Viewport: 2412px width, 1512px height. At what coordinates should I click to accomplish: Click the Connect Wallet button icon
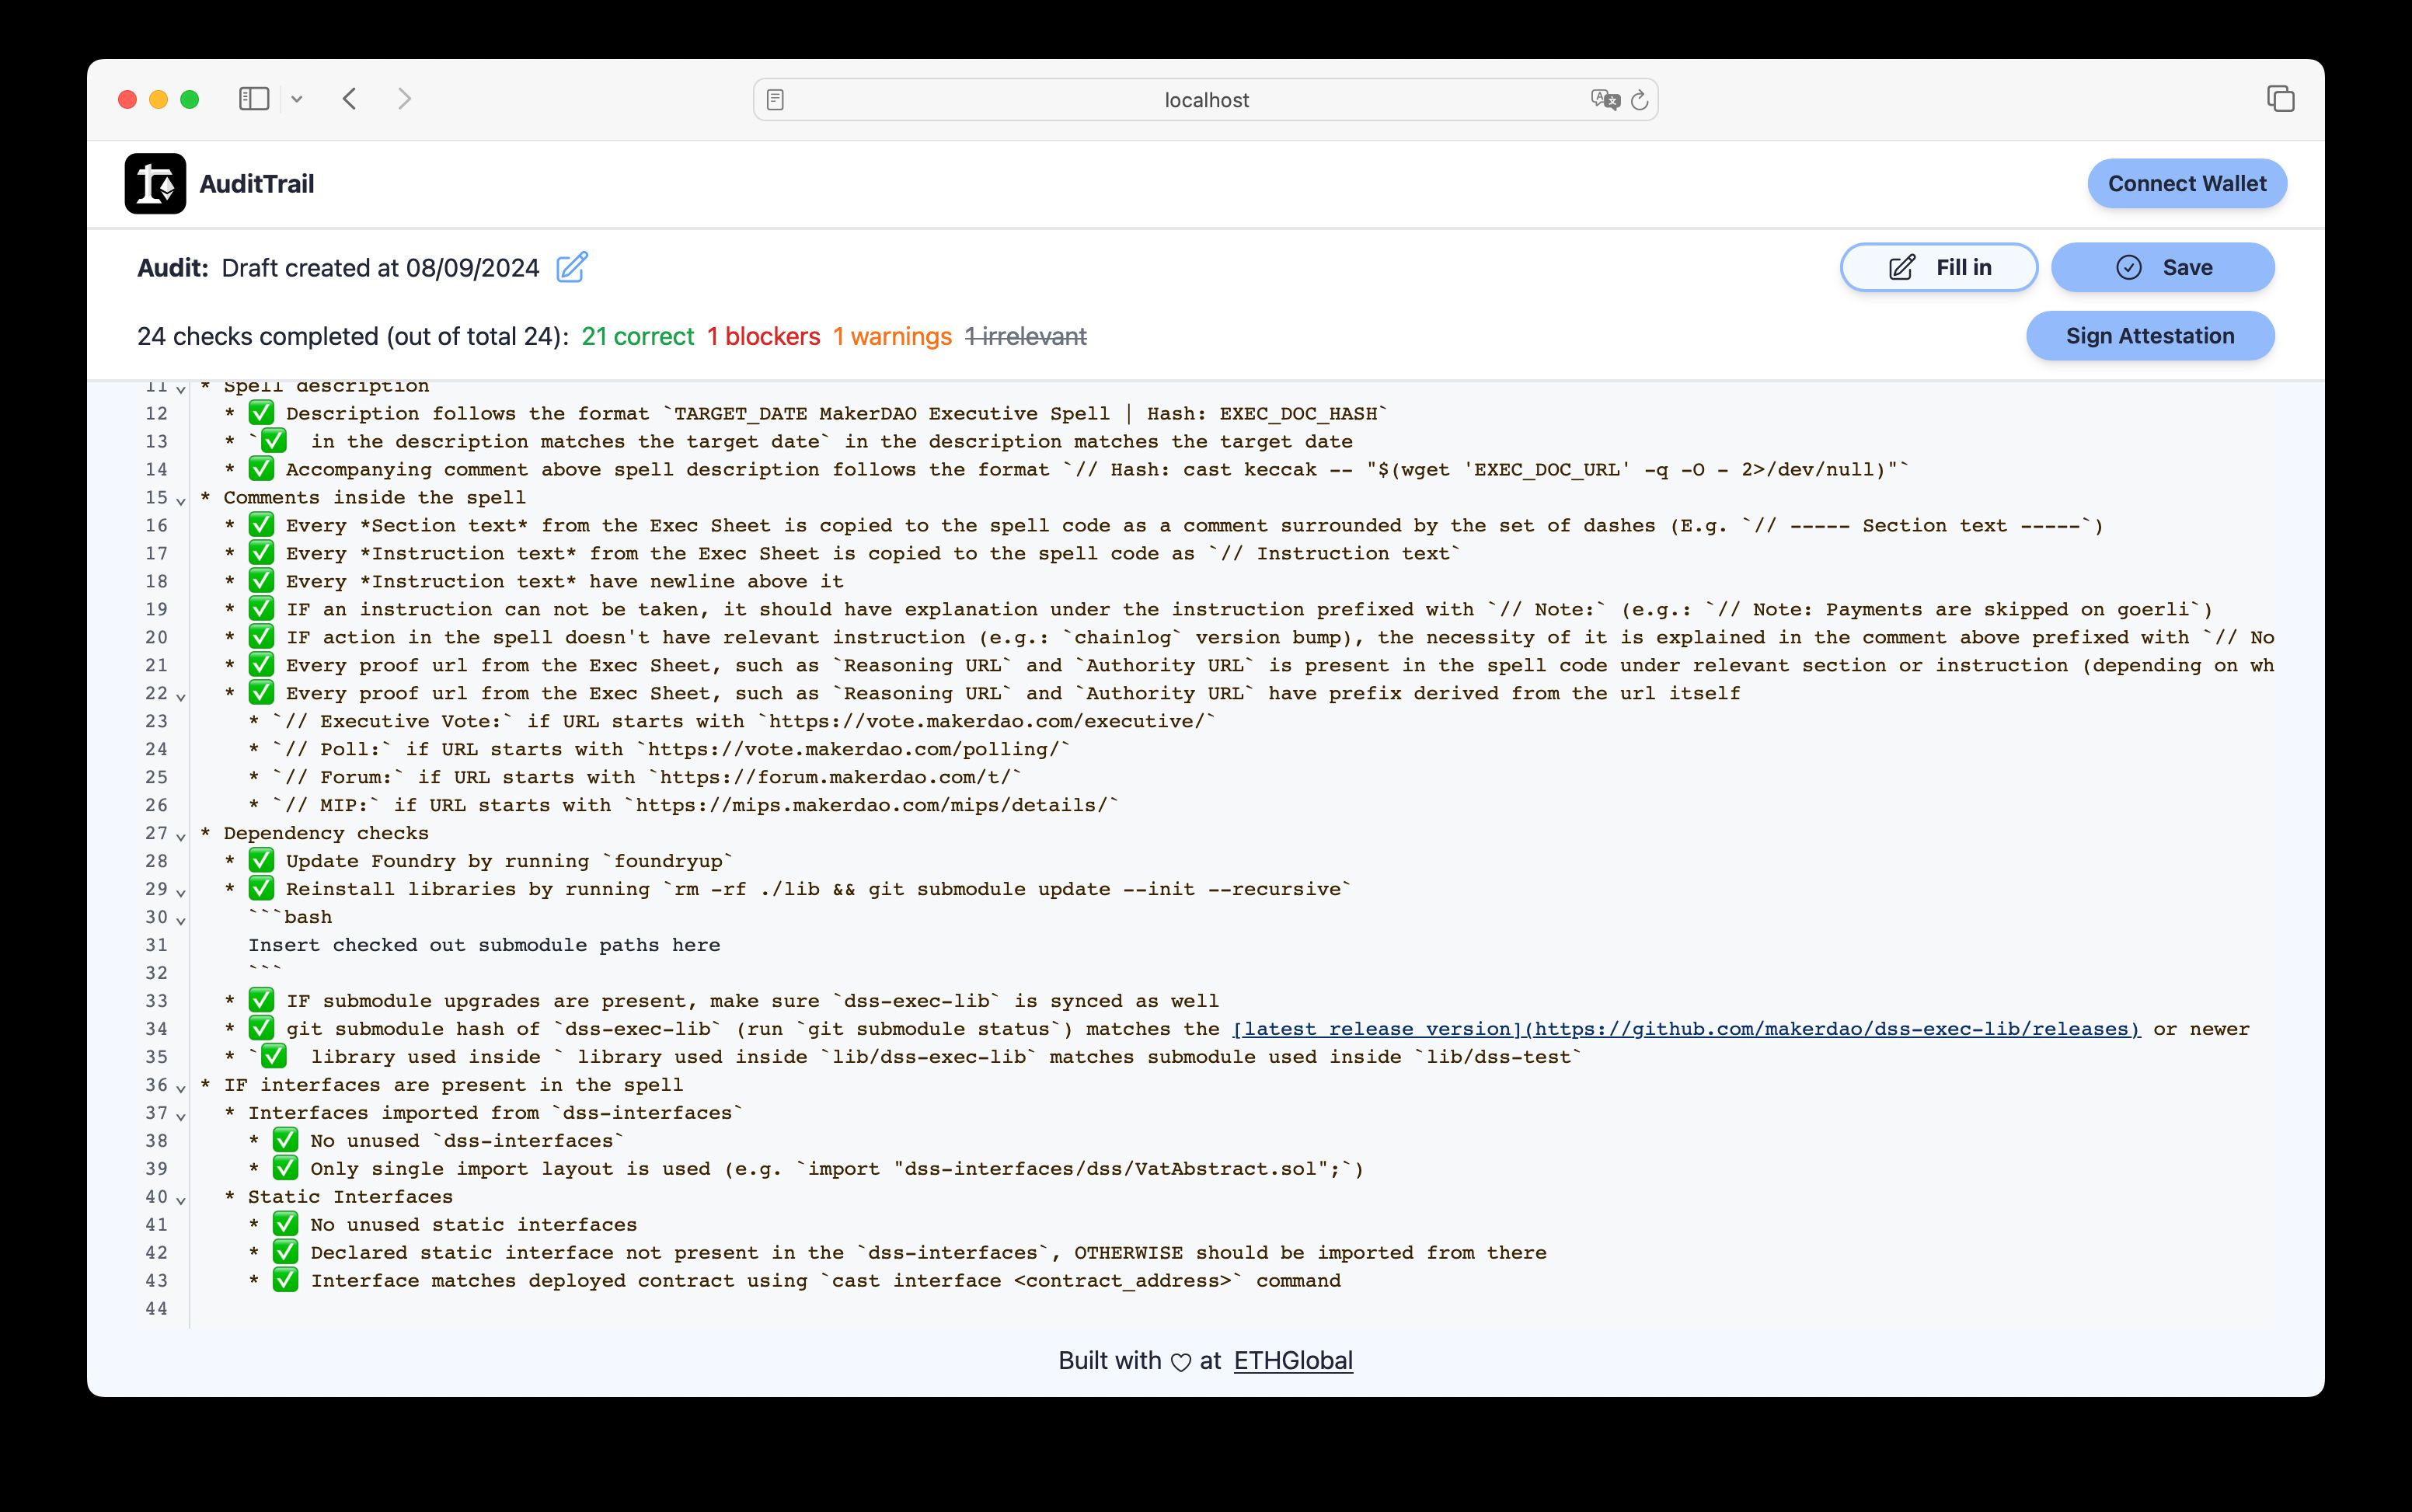point(2186,183)
